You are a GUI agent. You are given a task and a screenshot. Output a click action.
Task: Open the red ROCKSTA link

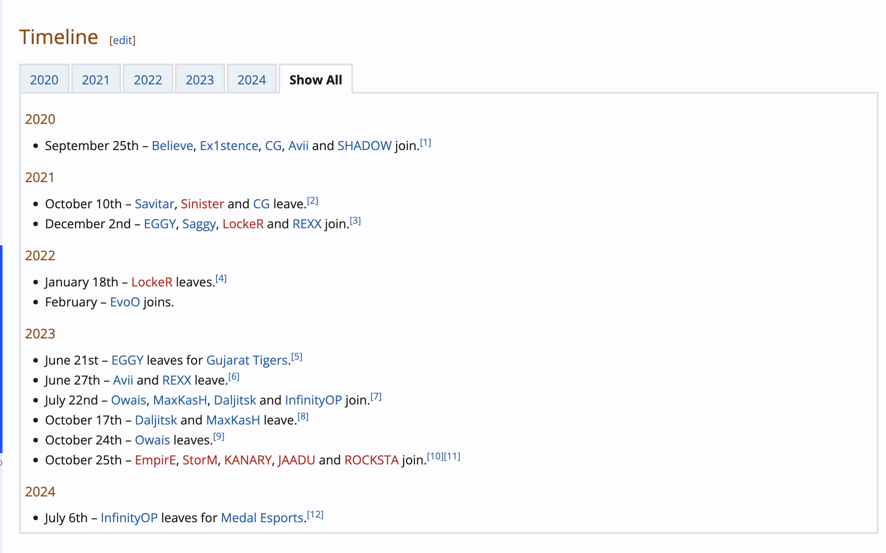[371, 460]
